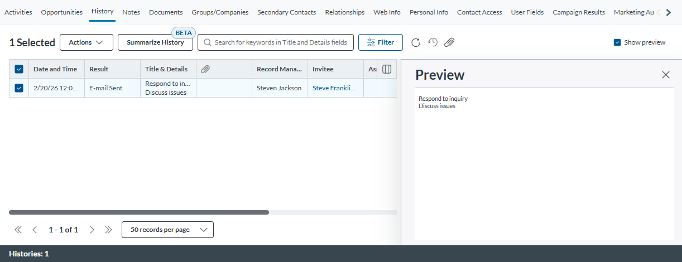Click the paperclip attachment toolbar icon

(449, 42)
